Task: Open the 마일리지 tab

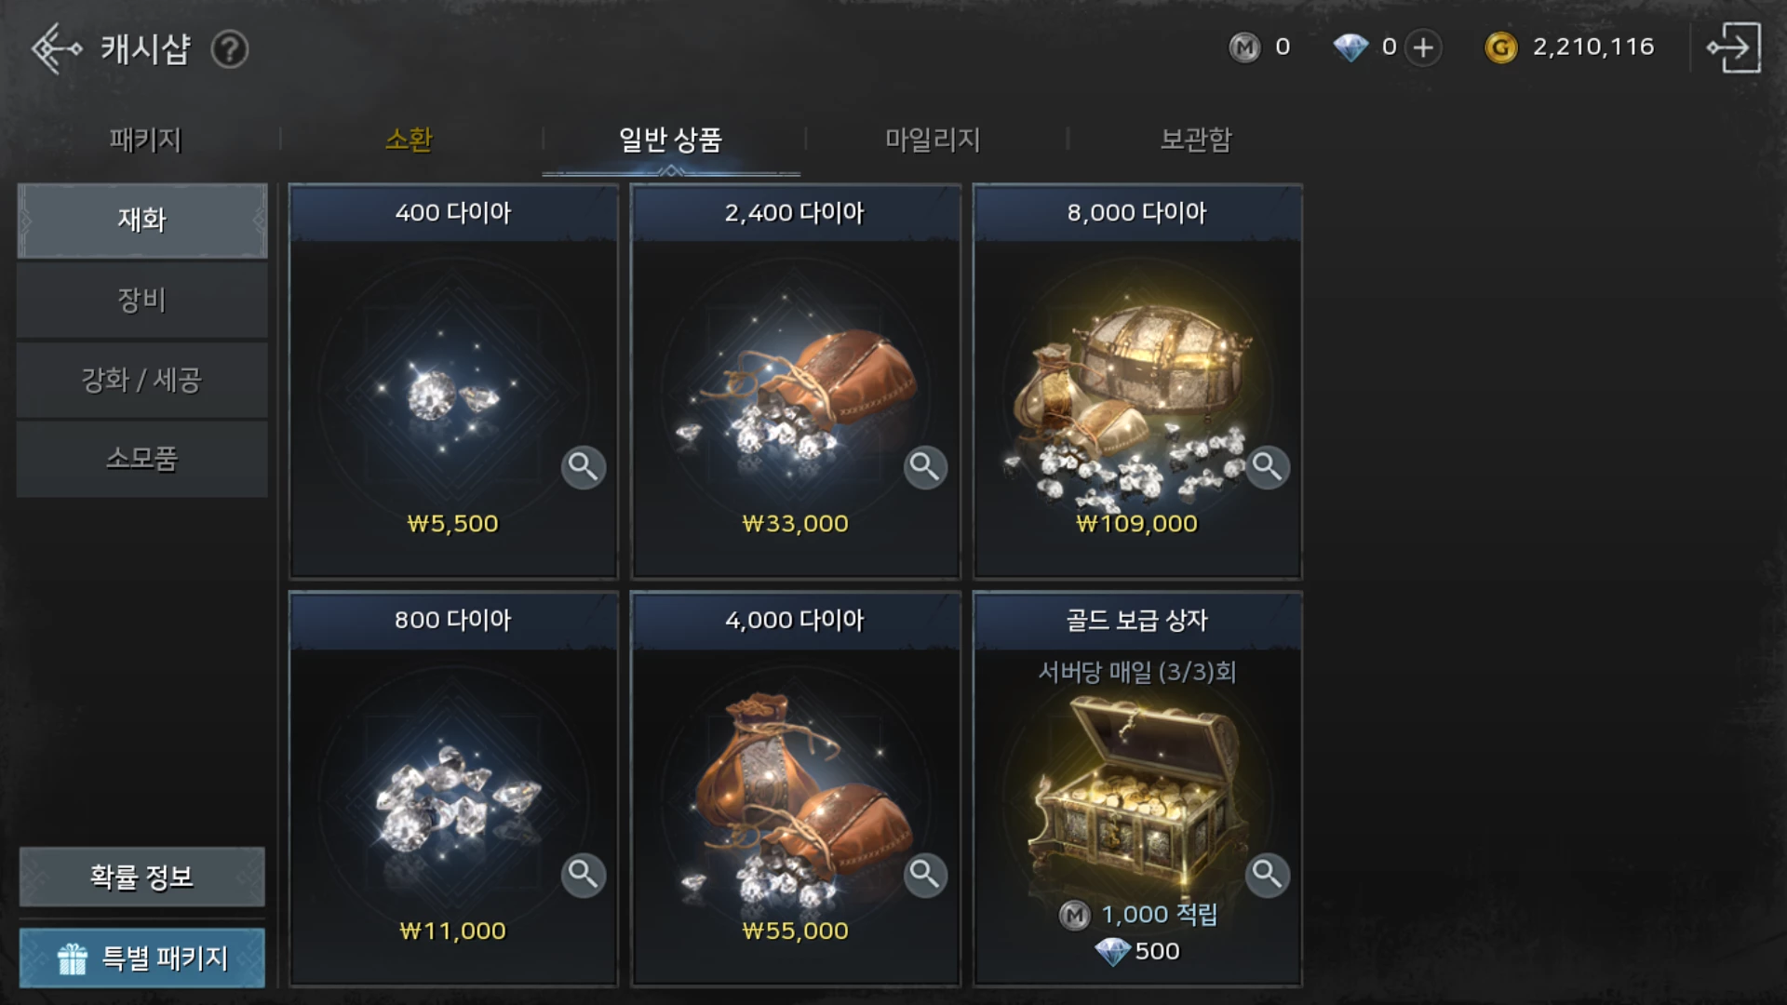Action: click(933, 140)
